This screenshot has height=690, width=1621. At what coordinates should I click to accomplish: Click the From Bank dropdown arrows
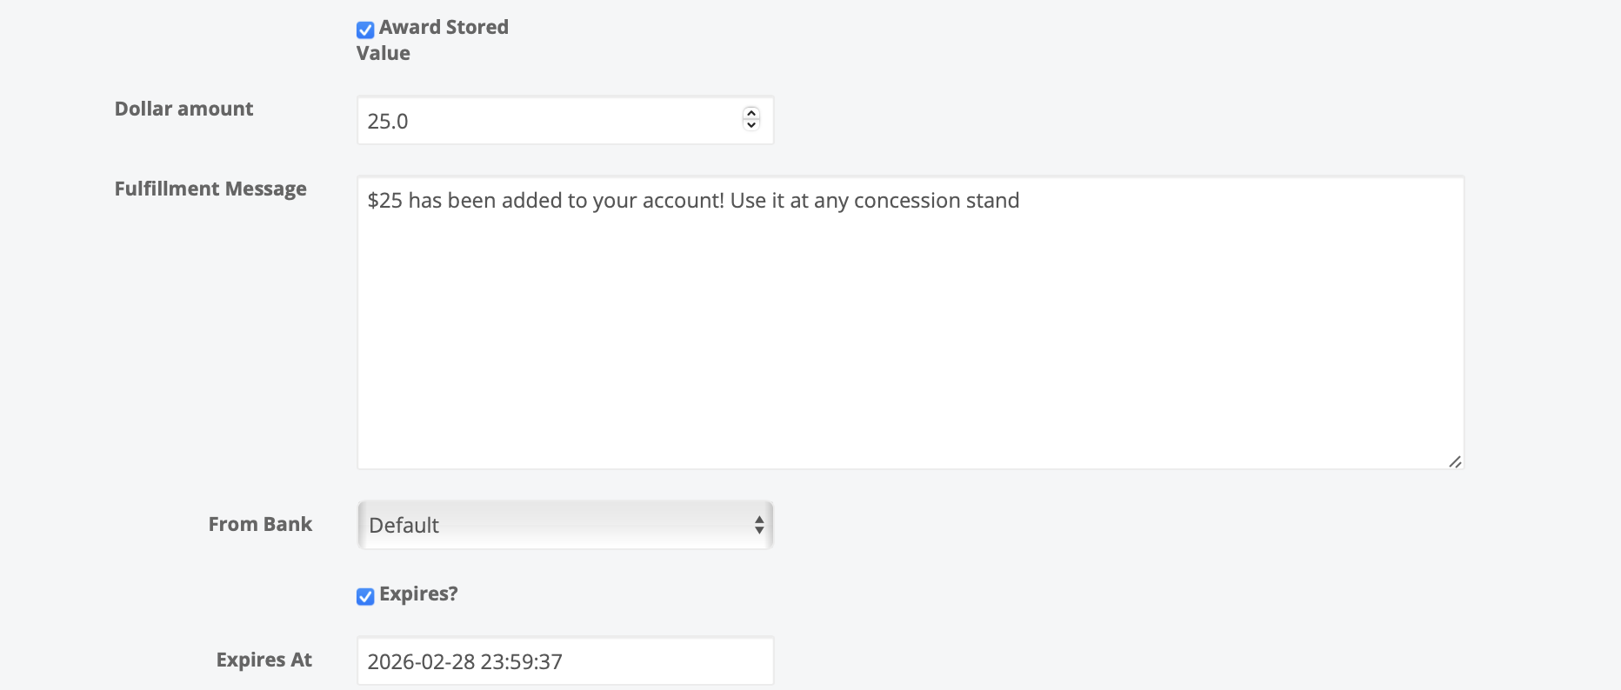759,525
